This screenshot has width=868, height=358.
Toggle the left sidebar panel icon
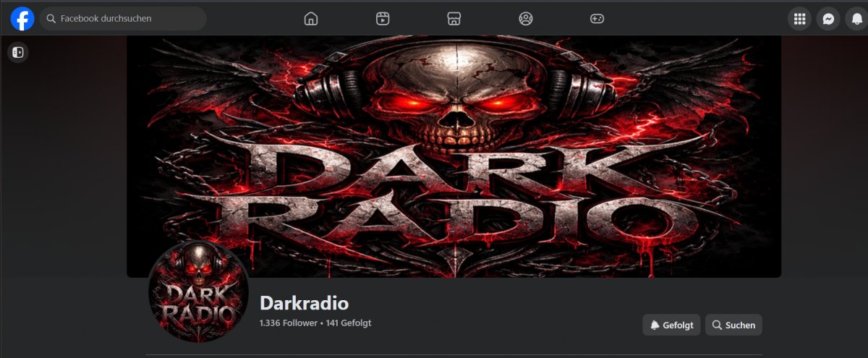point(18,52)
